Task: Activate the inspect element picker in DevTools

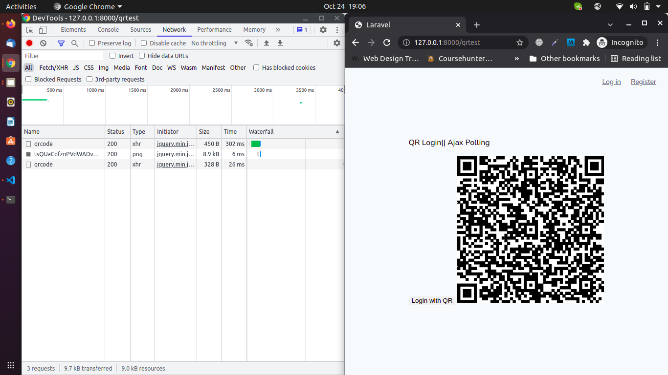Action: (30, 30)
